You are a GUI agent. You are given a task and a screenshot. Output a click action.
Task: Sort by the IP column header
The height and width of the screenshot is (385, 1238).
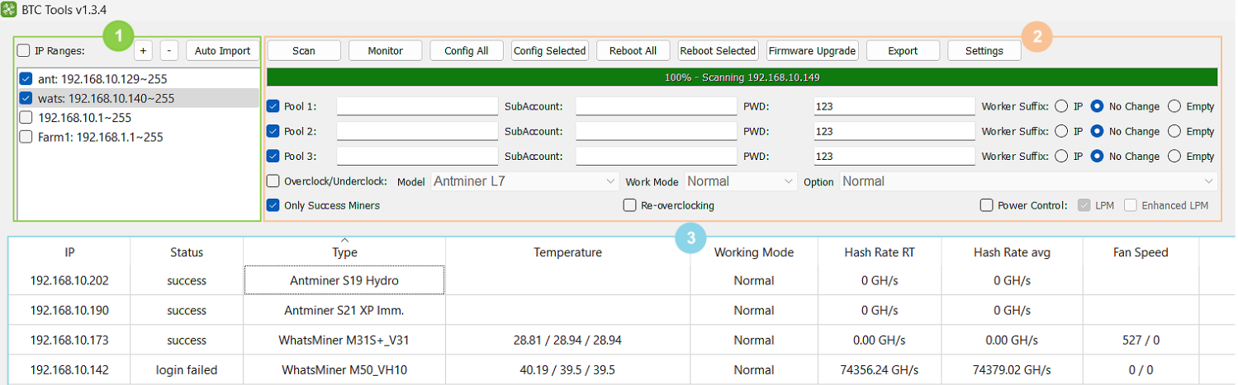[x=69, y=252]
